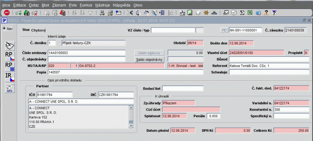Click the address list scrollbar up arrow
The height and width of the screenshot is (141, 313).
[x=131, y=108]
